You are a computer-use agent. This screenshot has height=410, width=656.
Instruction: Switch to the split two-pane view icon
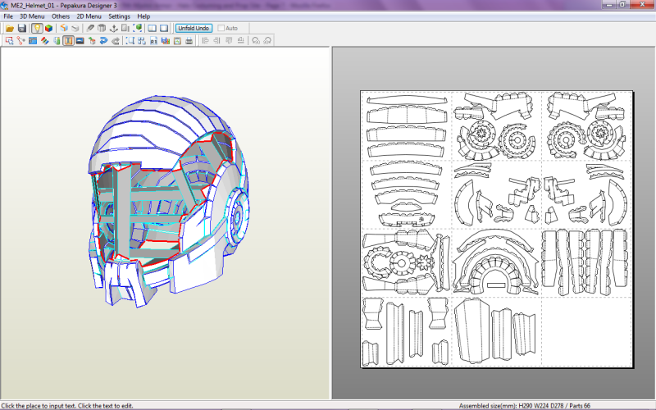point(153,28)
